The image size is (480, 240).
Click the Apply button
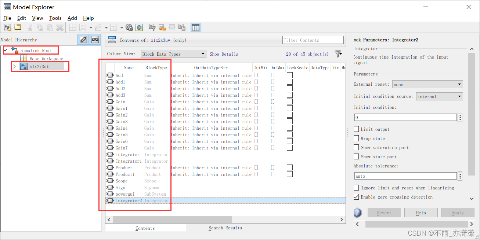(458, 213)
